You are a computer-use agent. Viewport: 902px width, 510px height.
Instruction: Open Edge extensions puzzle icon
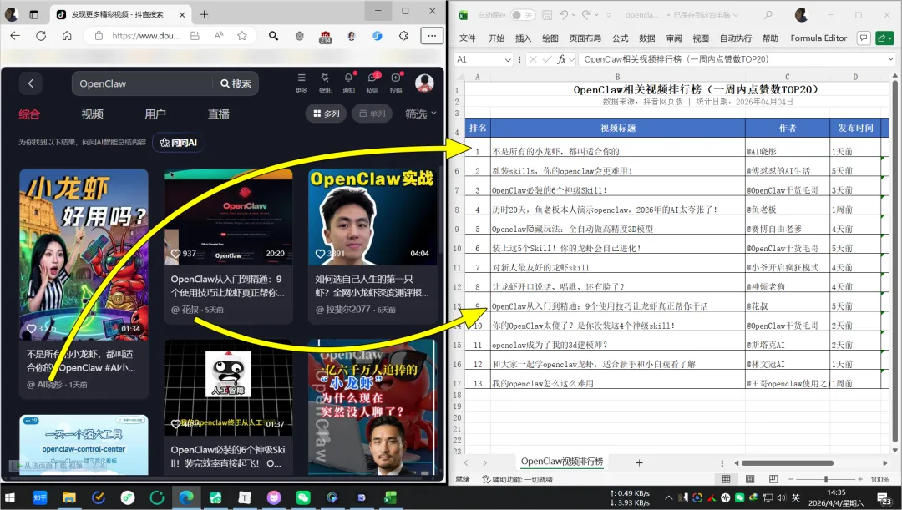[x=403, y=36]
